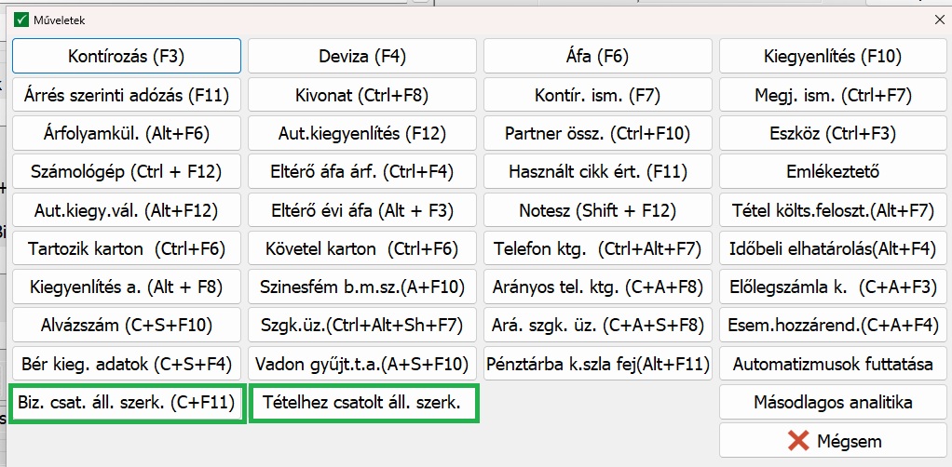Open the Emlékeztető reminder button
This screenshot has width=952, height=467.
point(833,172)
